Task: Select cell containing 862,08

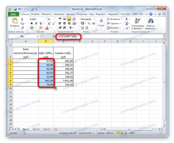Action: tap(46, 80)
